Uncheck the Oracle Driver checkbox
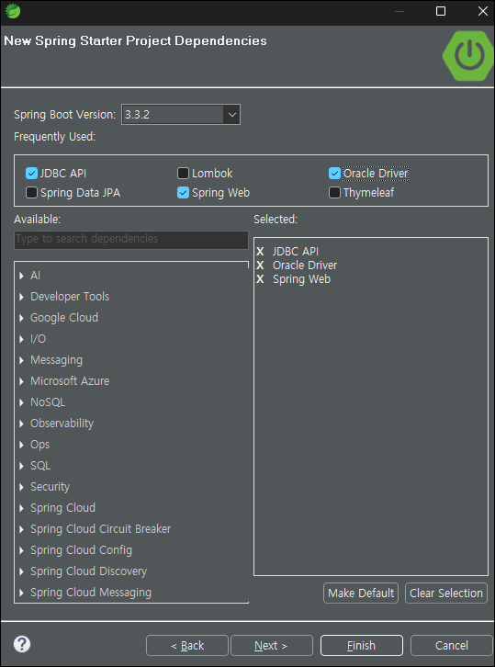This screenshot has height=667, width=495. pos(334,173)
